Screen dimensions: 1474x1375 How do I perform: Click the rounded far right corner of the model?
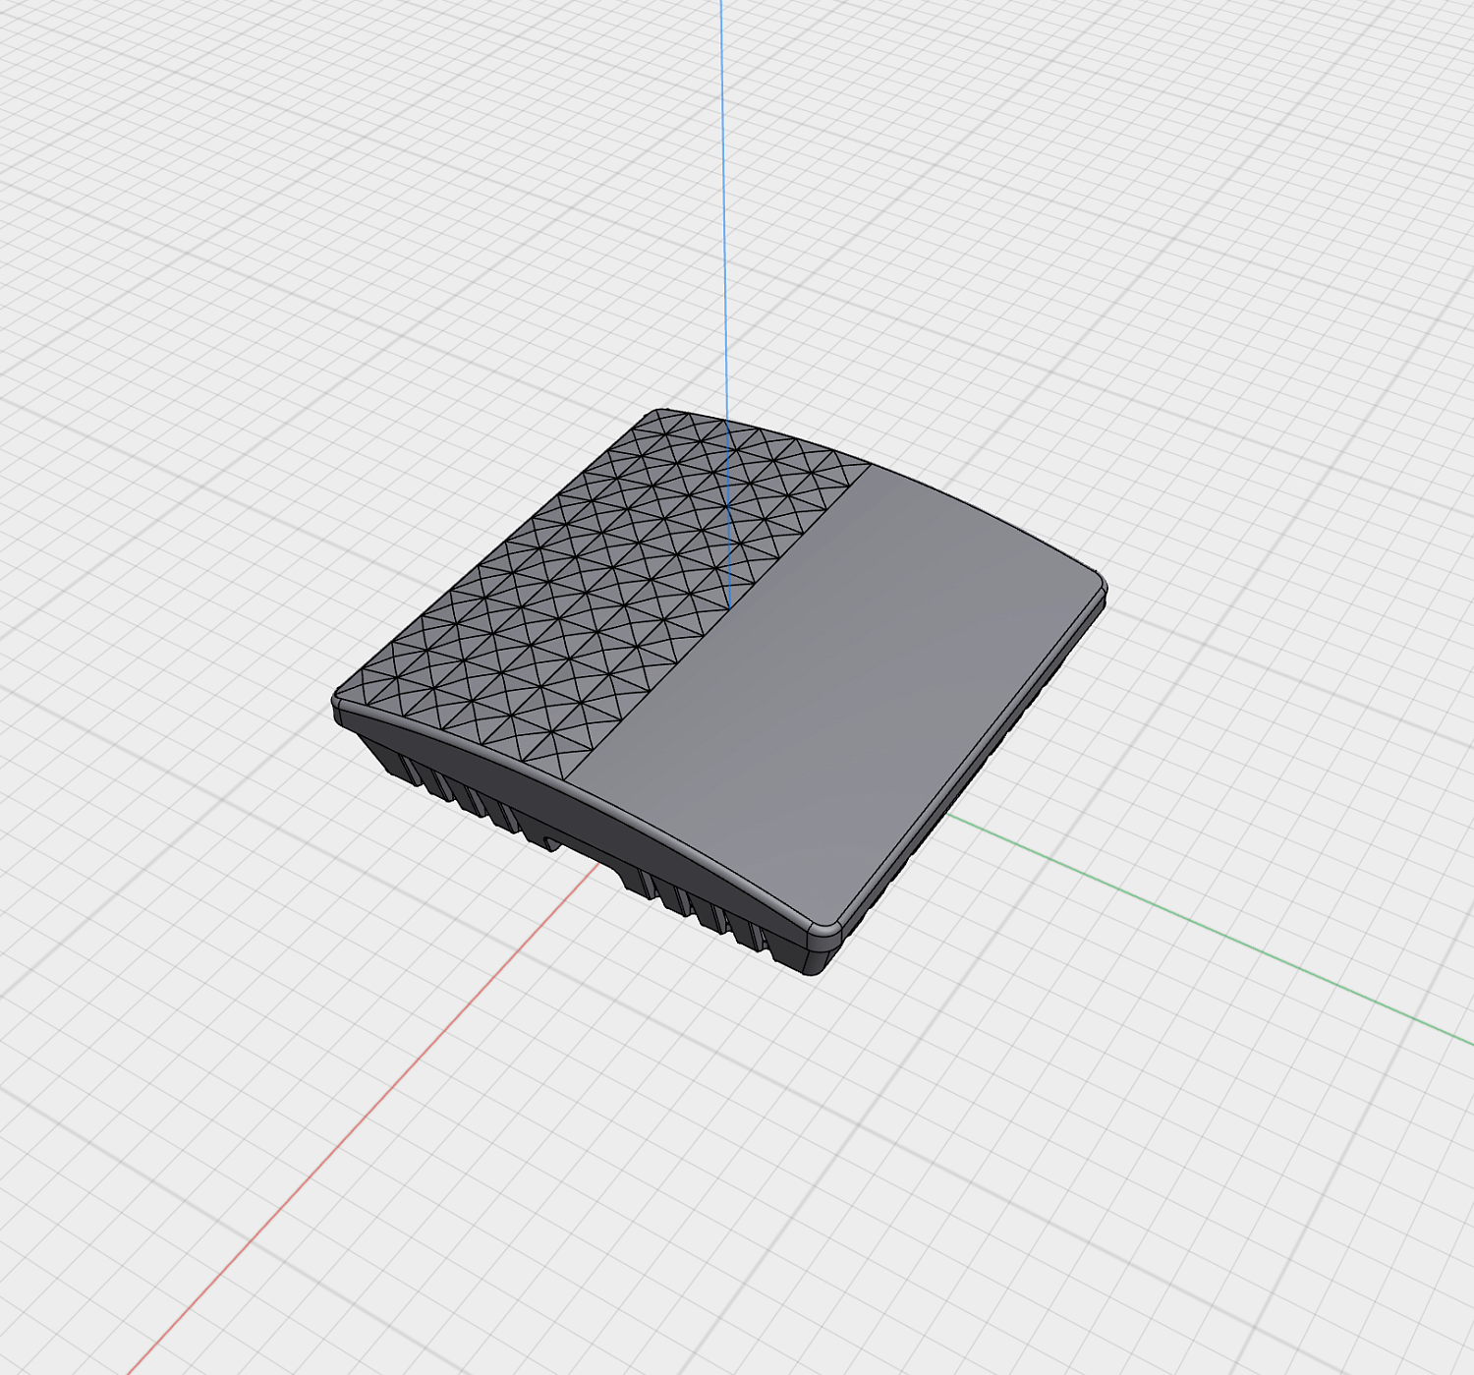(x=1101, y=586)
